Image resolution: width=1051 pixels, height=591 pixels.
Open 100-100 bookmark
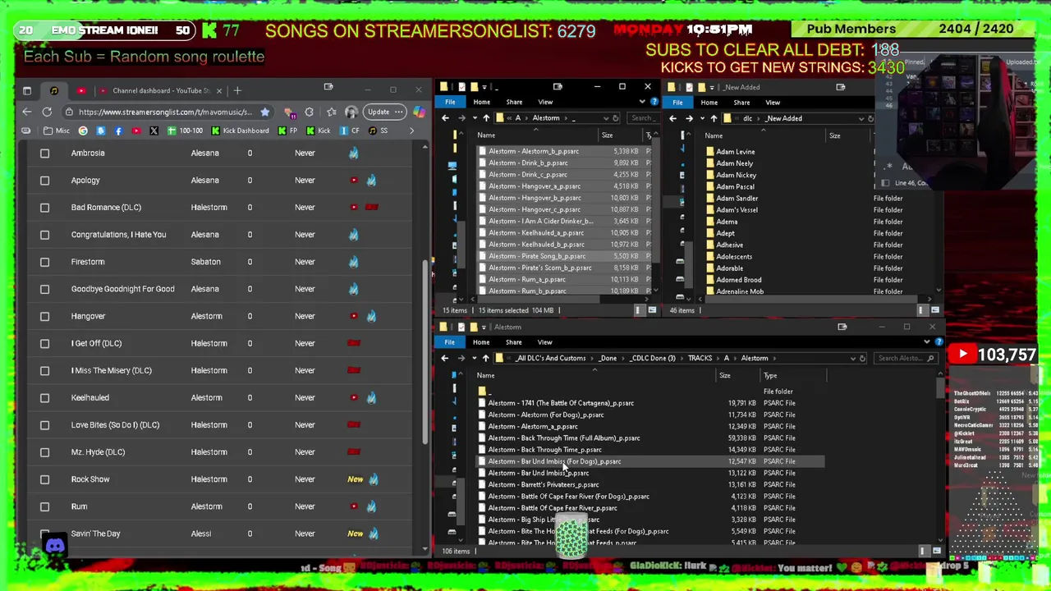(186, 131)
